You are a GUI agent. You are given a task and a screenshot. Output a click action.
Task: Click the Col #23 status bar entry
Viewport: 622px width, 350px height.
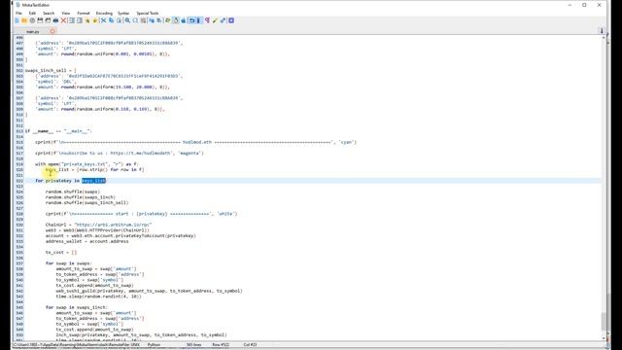[x=250, y=345]
